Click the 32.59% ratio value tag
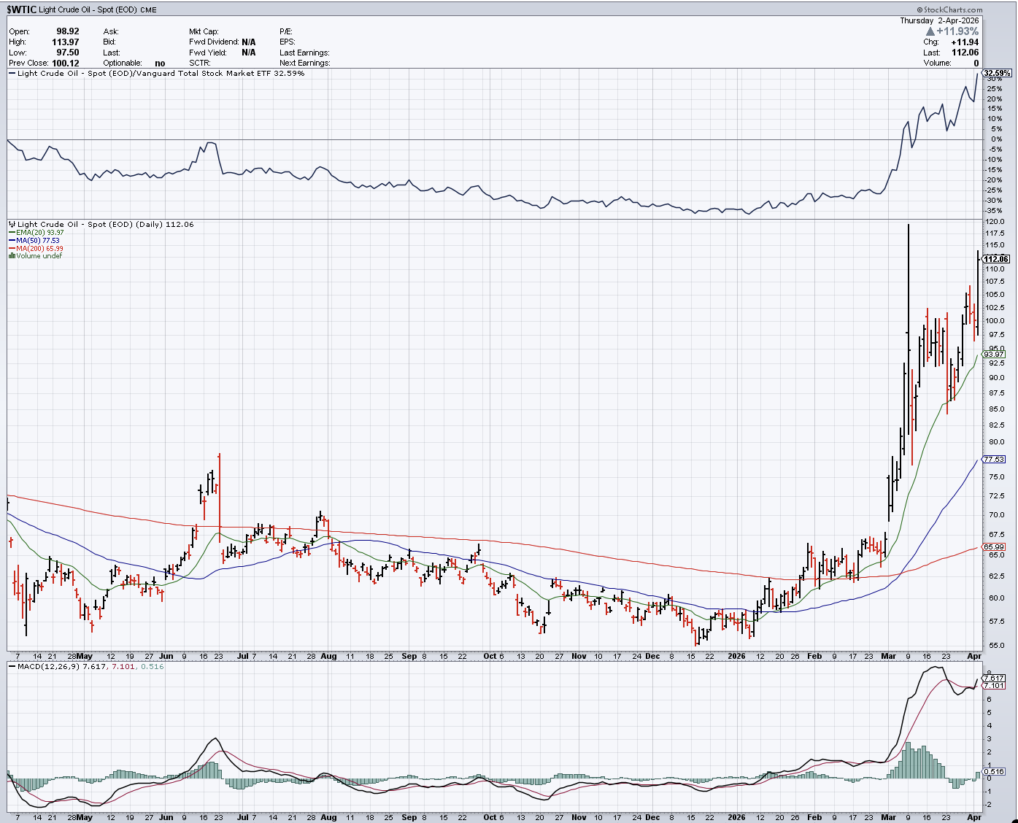 tap(997, 73)
